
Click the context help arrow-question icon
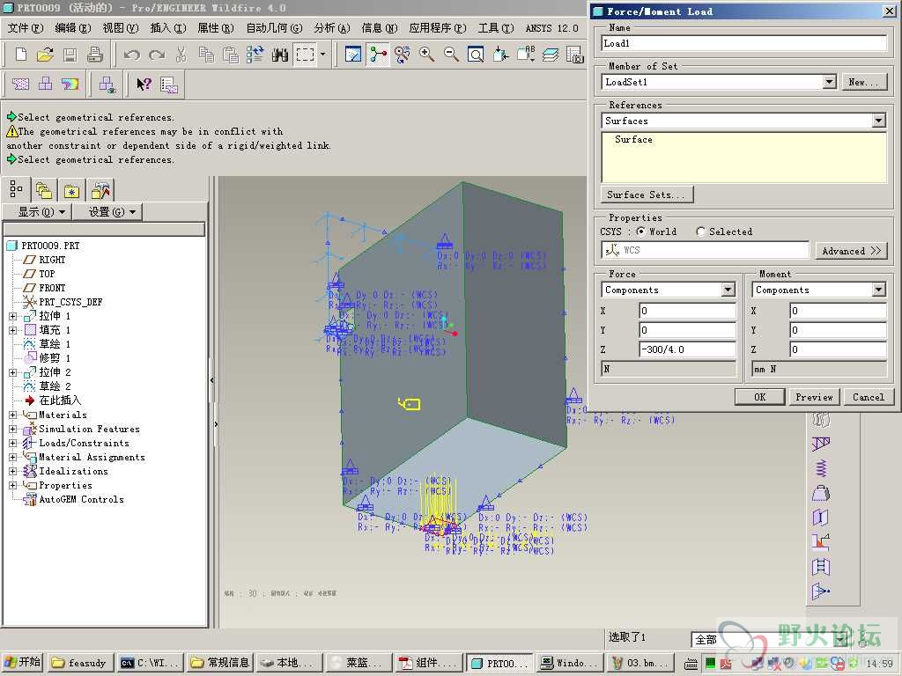click(144, 84)
